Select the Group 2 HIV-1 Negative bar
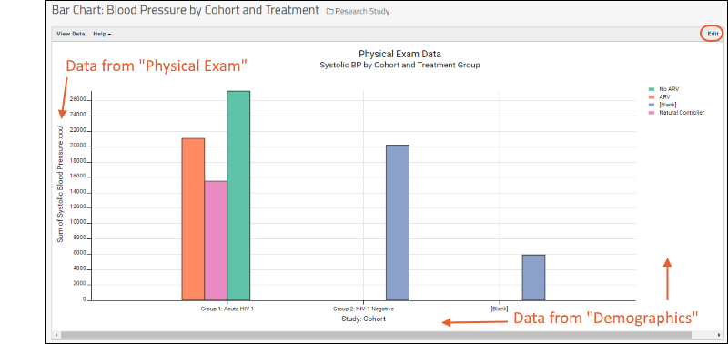The image size is (728, 344). coord(398,223)
